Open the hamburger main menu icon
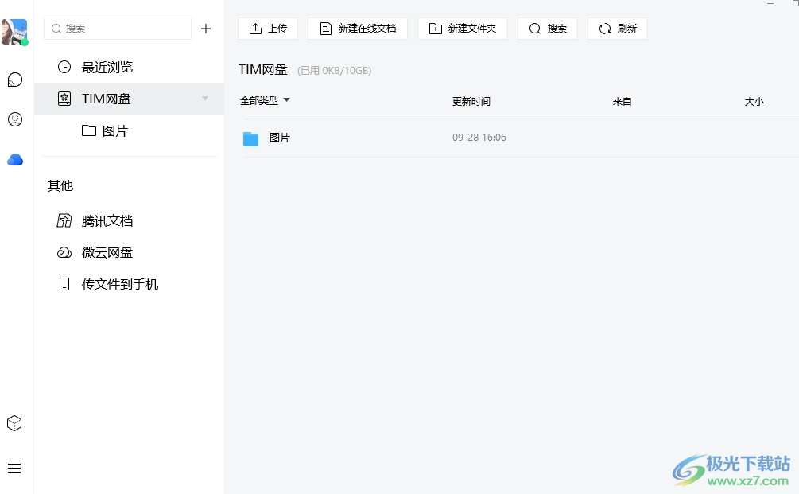The height and width of the screenshot is (494, 799). pos(14,468)
